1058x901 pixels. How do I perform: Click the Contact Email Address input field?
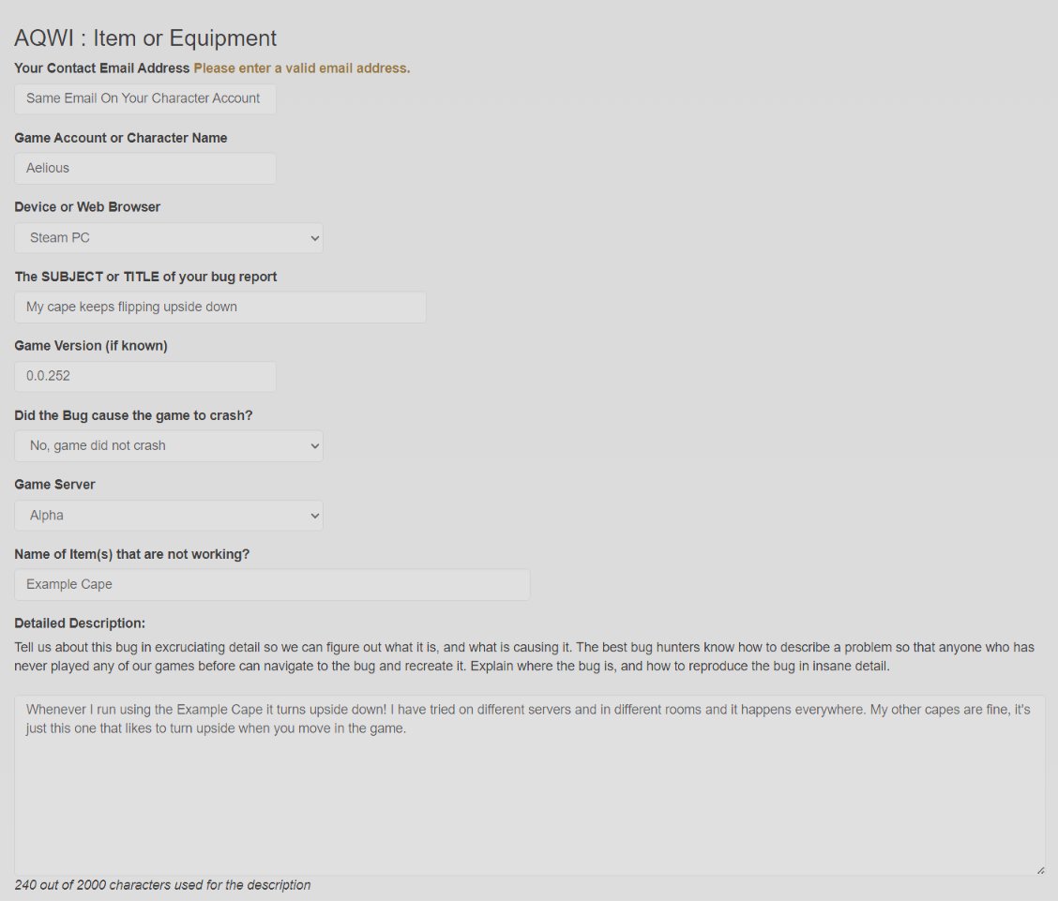coord(145,98)
